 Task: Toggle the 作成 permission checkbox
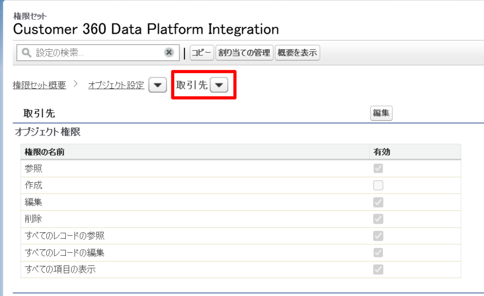[x=378, y=185]
